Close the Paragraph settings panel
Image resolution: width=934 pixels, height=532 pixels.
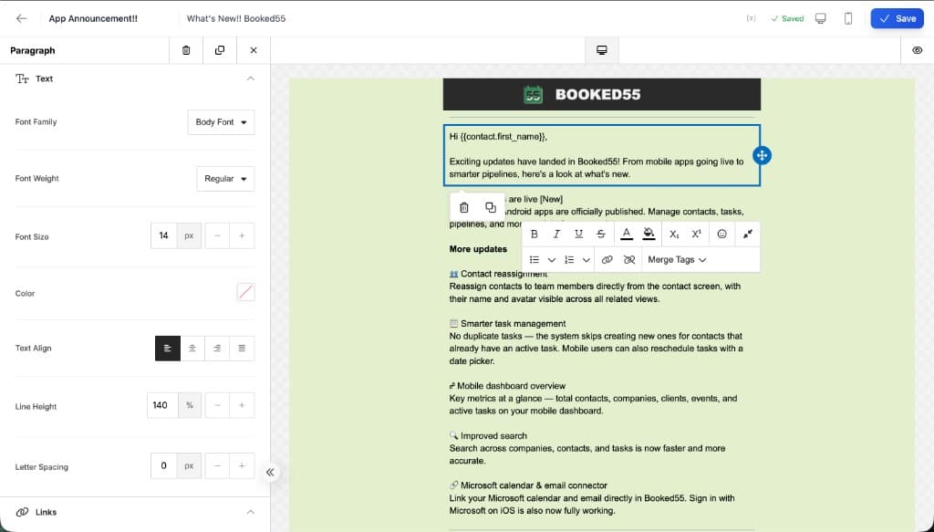[254, 50]
